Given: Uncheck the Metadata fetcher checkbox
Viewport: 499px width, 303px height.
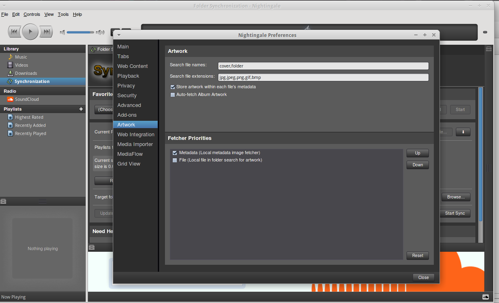Looking at the screenshot, I should tap(175, 153).
